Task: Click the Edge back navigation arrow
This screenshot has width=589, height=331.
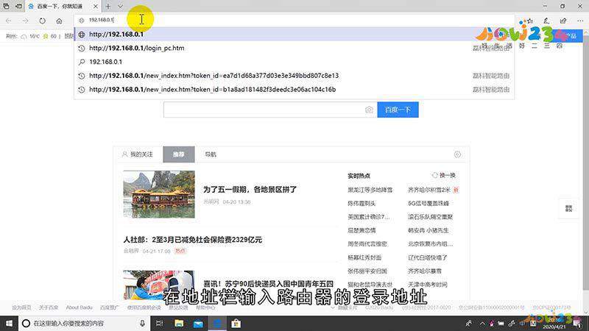Action: click(9, 21)
